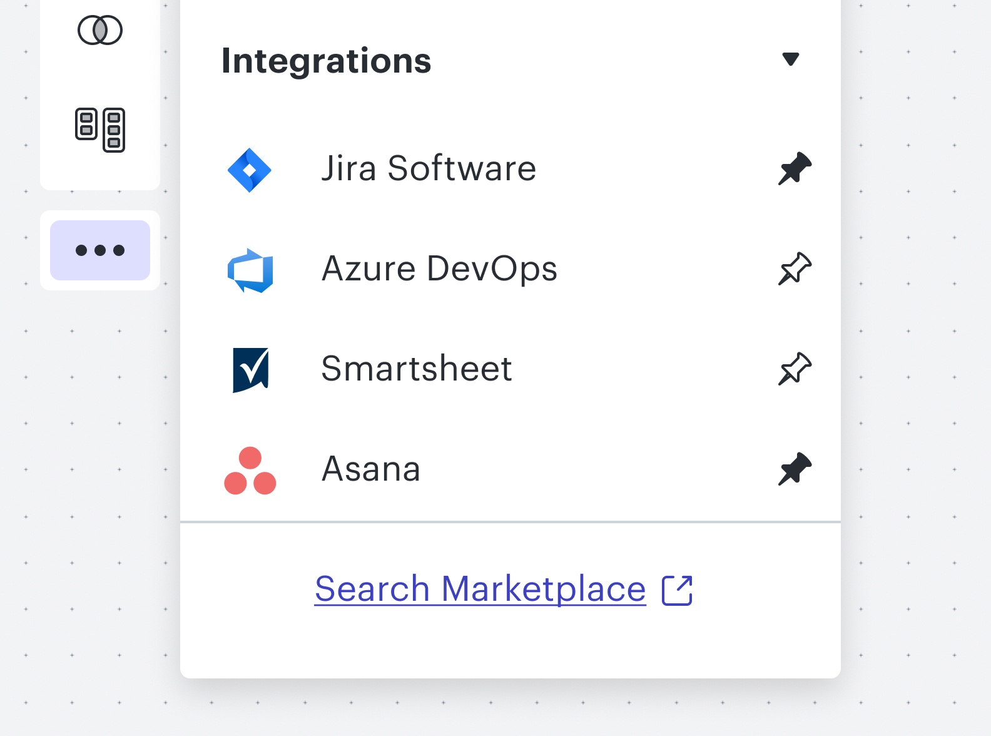
Task: Click the Integrations section heading
Action: (x=326, y=61)
